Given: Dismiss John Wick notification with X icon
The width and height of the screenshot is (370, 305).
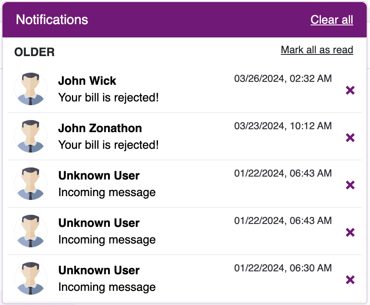Looking at the screenshot, I should click(x=350, y=90).
